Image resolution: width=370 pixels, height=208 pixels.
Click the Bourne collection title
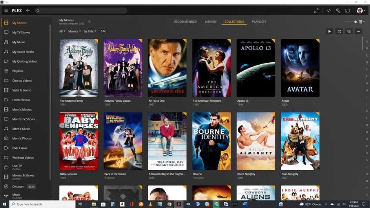pos(197,174)
